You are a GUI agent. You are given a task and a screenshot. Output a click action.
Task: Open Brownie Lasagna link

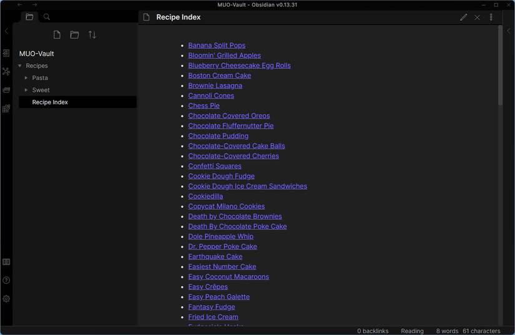click(x=215, y=85)
